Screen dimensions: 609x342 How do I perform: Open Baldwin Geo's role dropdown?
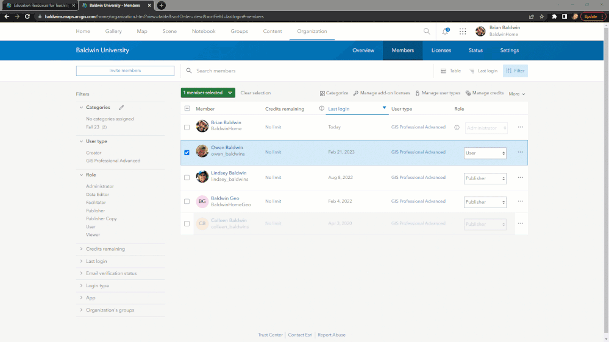[x=485, y=202]
